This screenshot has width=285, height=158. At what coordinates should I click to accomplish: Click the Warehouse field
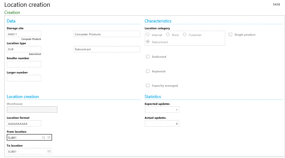point(32,109)
